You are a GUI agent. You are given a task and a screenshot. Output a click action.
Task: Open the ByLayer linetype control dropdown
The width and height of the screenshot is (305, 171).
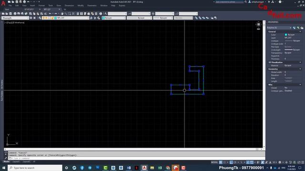139,18
